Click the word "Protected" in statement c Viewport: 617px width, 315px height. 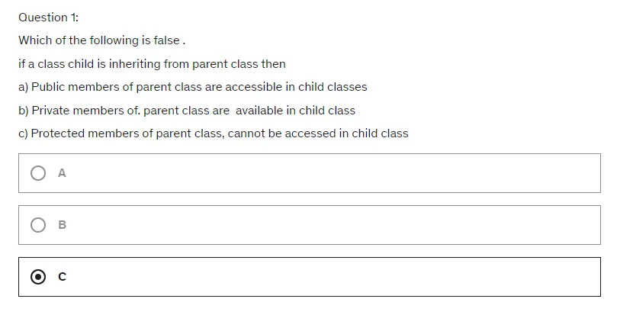58,133
